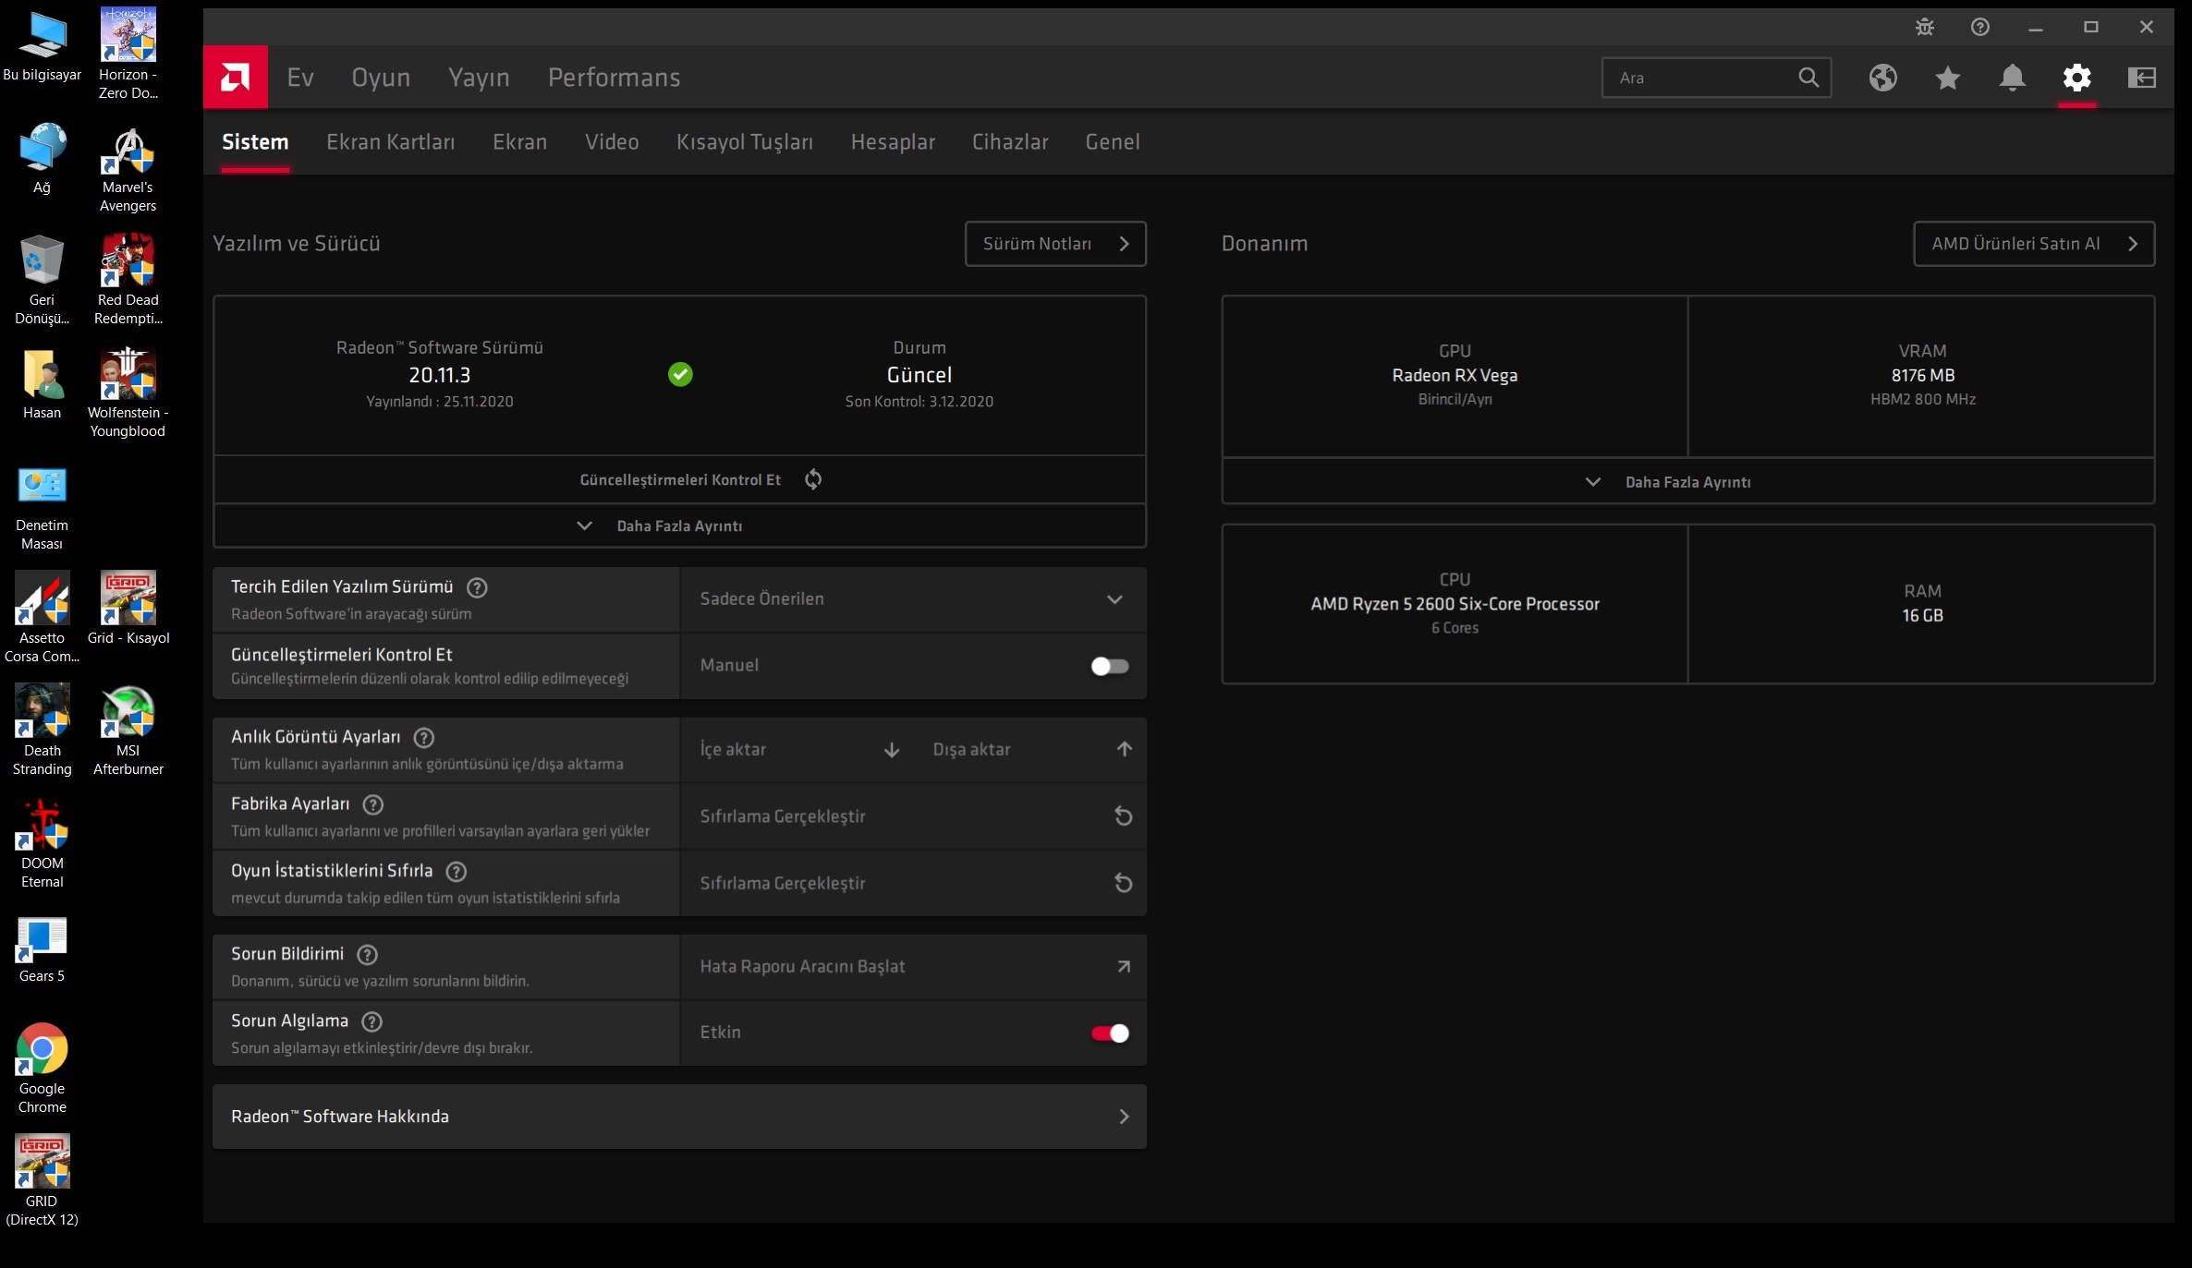Select Bu bilgisayar desktop icon

click(42, 46)
